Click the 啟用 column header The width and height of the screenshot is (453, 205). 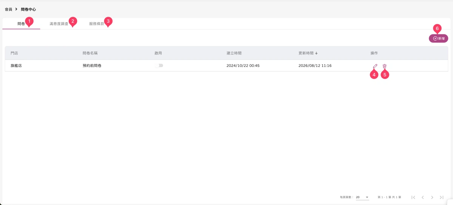[x=158, y=53]
